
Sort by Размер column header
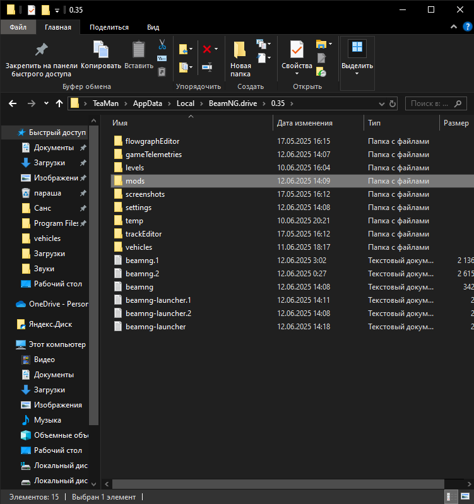[456, 123]
